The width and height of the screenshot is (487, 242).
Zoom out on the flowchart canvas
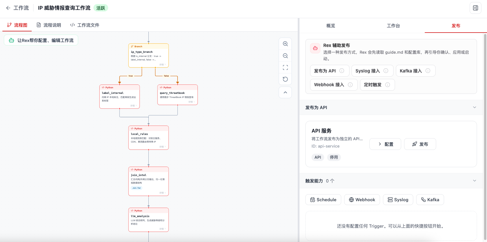click(285, 56)
